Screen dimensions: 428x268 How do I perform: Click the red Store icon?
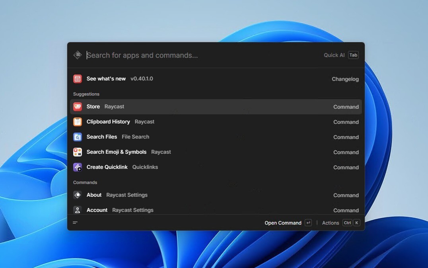(x=78, y=107)
